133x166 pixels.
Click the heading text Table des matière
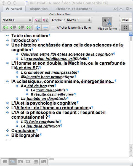[x=30, y=36]
